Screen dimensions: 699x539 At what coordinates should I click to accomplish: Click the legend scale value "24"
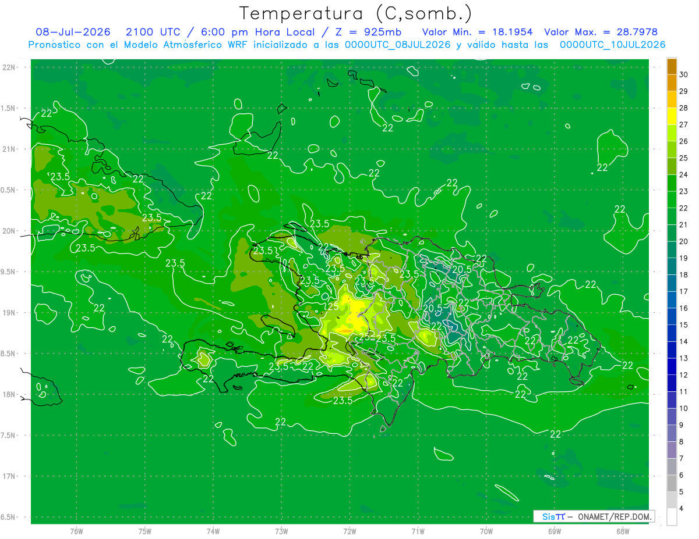pyautogui.click(x=684, y=174)
